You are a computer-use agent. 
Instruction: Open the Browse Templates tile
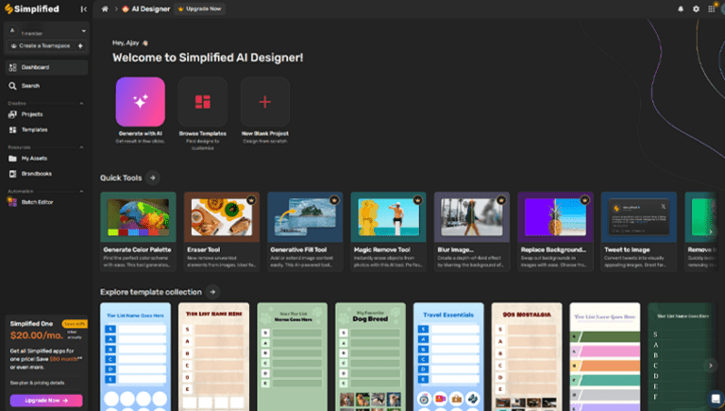coord(202,102)
